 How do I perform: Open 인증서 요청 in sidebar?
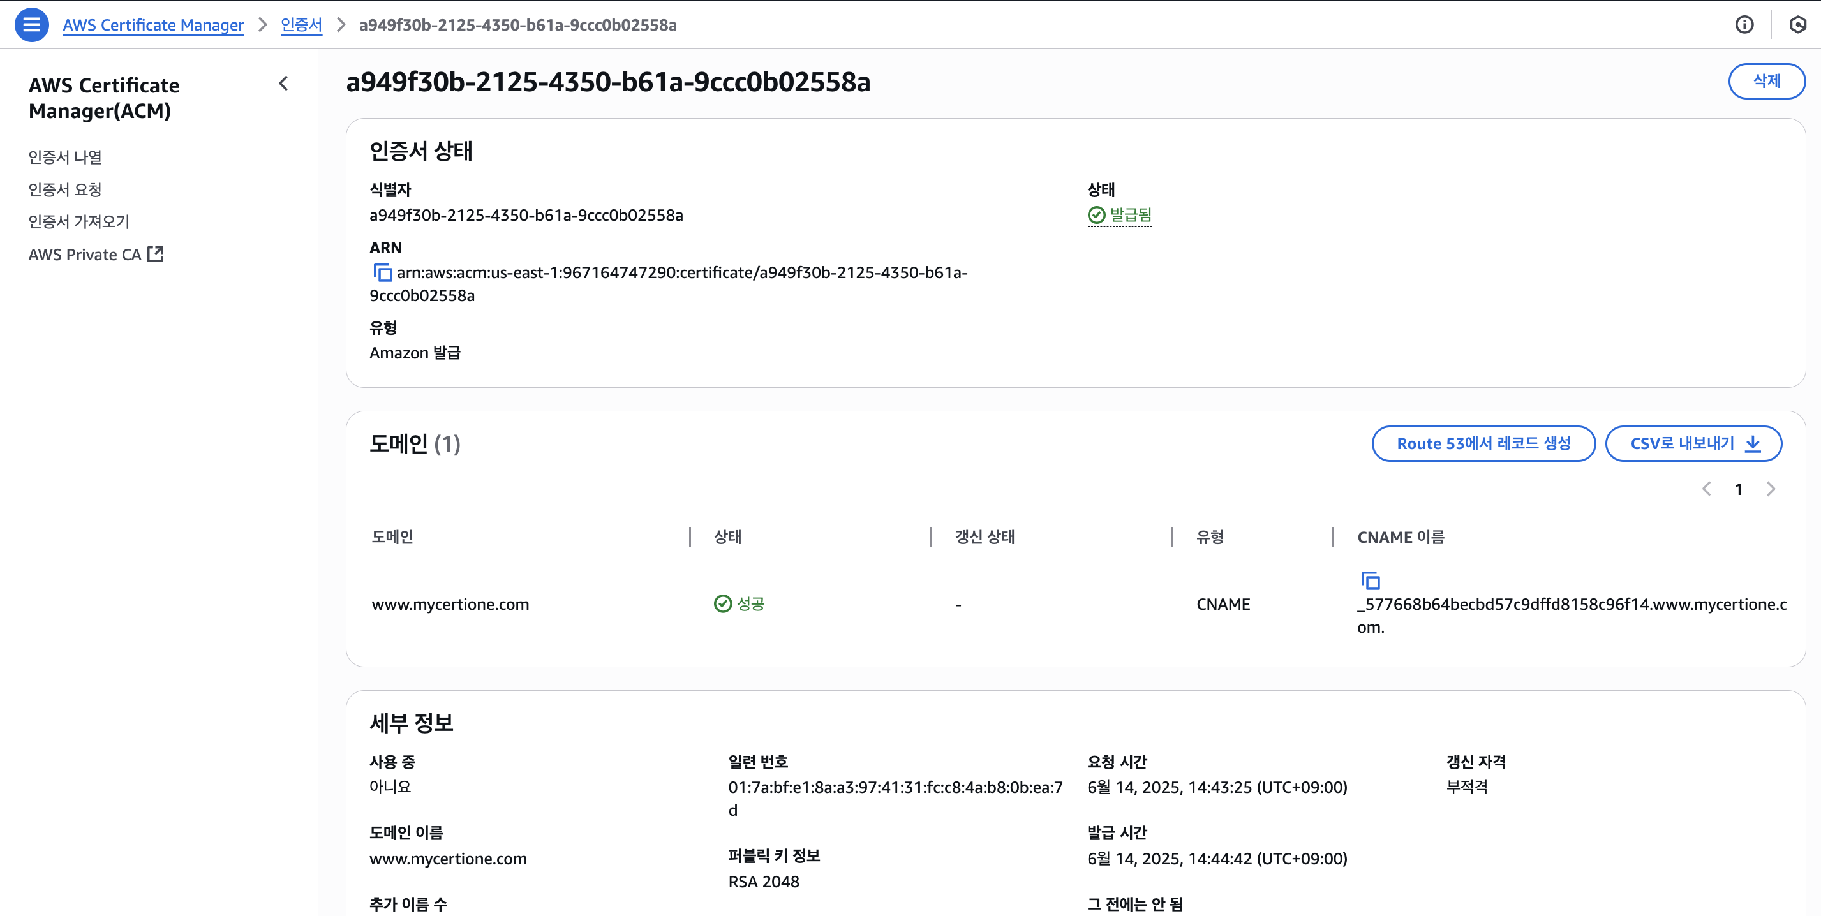65,189
